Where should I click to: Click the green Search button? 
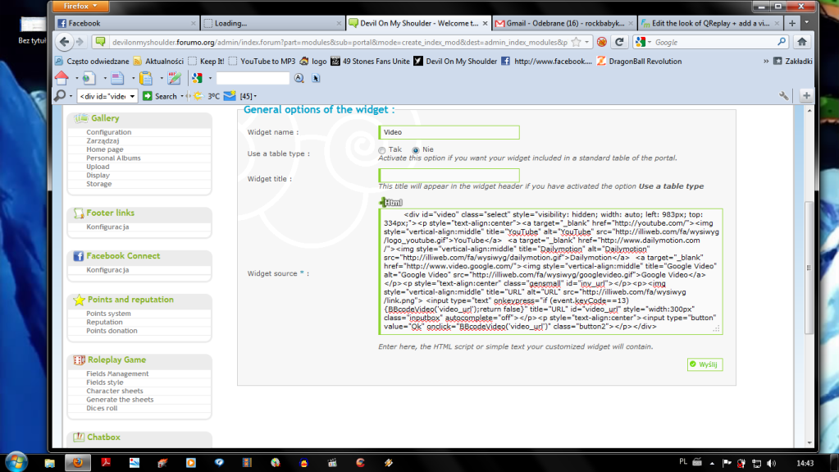(159, 96)
